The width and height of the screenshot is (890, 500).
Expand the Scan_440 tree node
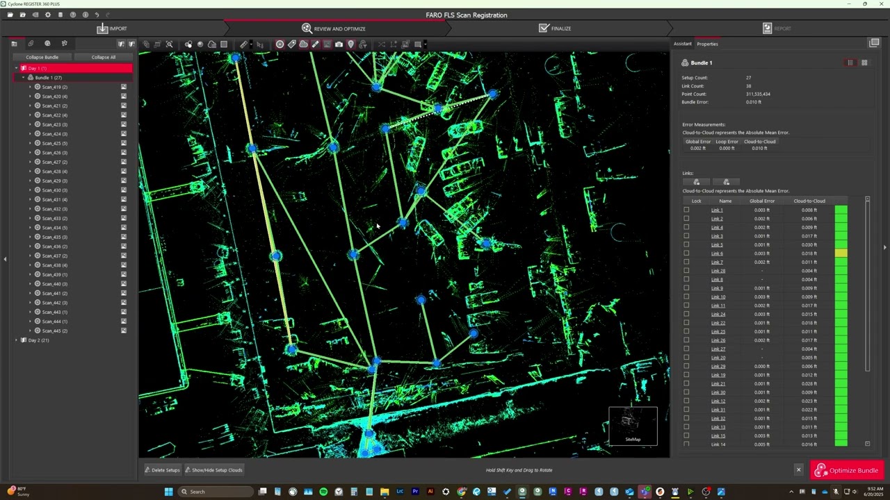[30, 284]
